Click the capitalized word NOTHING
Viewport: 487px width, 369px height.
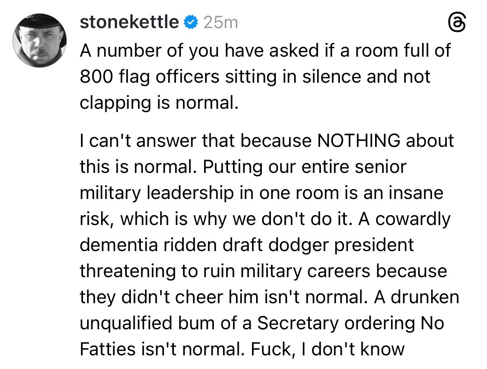pyautogui.click(x=358, y=141)
